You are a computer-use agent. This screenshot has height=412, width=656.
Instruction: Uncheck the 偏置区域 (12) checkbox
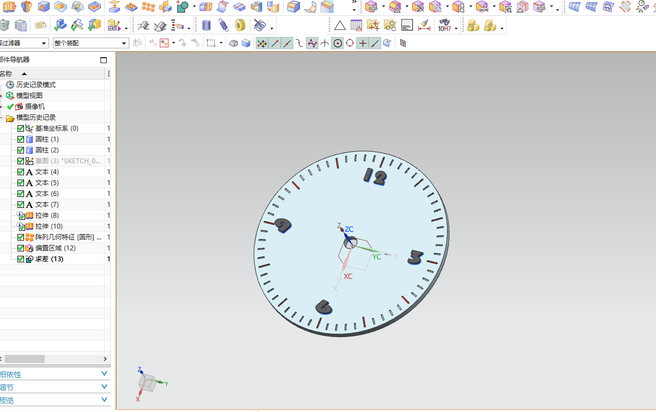click(x=21, y=248)
